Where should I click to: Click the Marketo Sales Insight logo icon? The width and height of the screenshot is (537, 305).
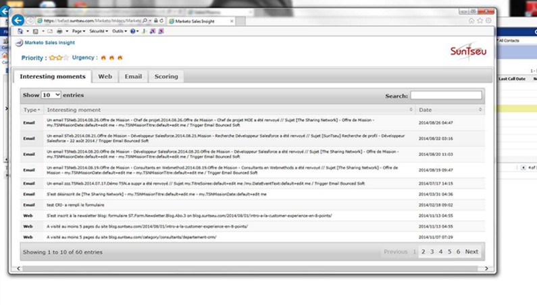pos(19,43)
